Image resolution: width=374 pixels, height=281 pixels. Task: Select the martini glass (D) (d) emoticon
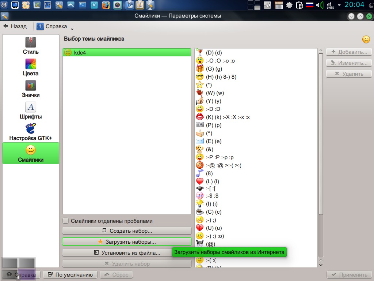(x=256, y=53)
